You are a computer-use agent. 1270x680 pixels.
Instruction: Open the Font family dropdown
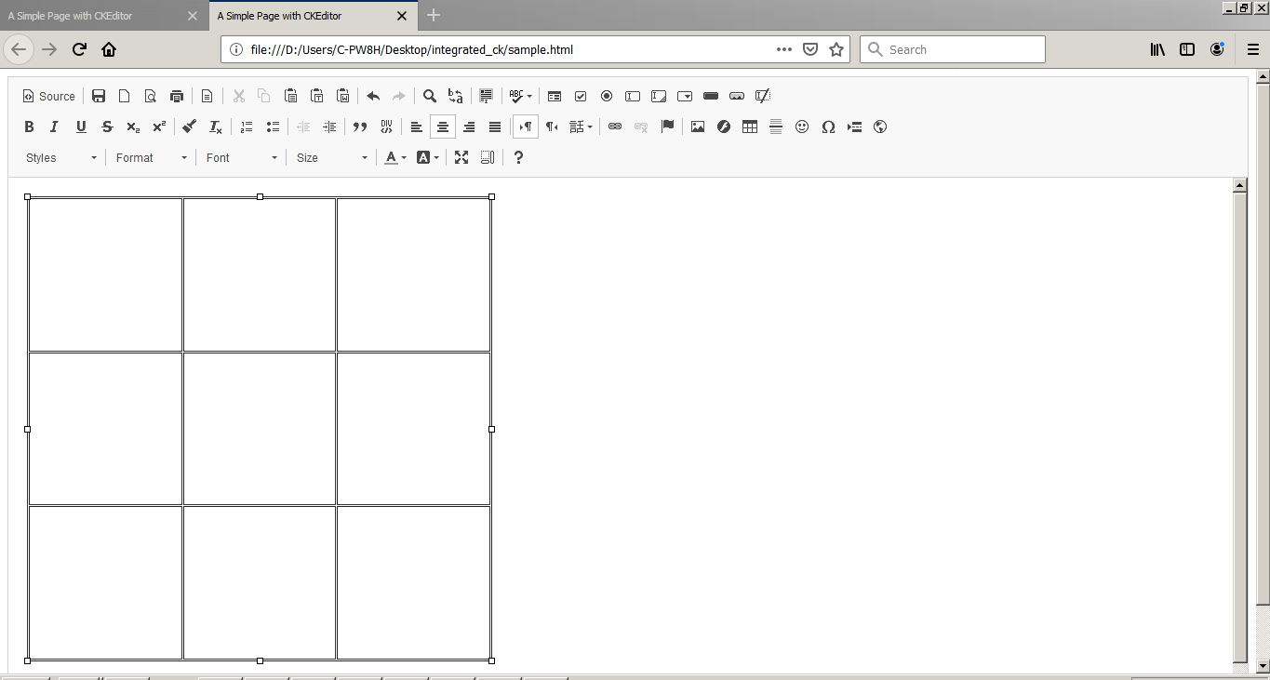[240, 157]
